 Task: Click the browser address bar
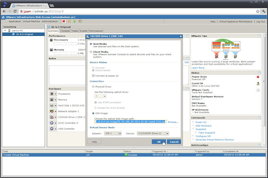point(138,11)
